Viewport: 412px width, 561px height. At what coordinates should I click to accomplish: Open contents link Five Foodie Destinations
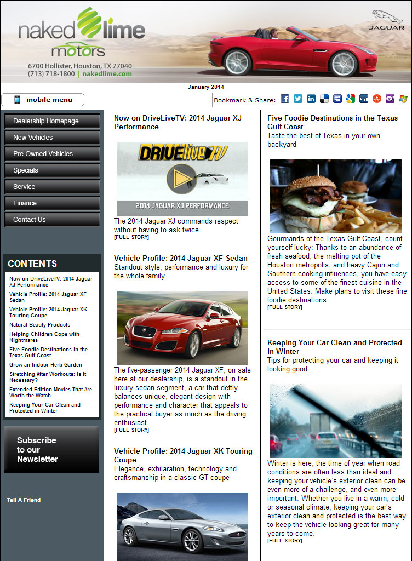click(48, 352)
